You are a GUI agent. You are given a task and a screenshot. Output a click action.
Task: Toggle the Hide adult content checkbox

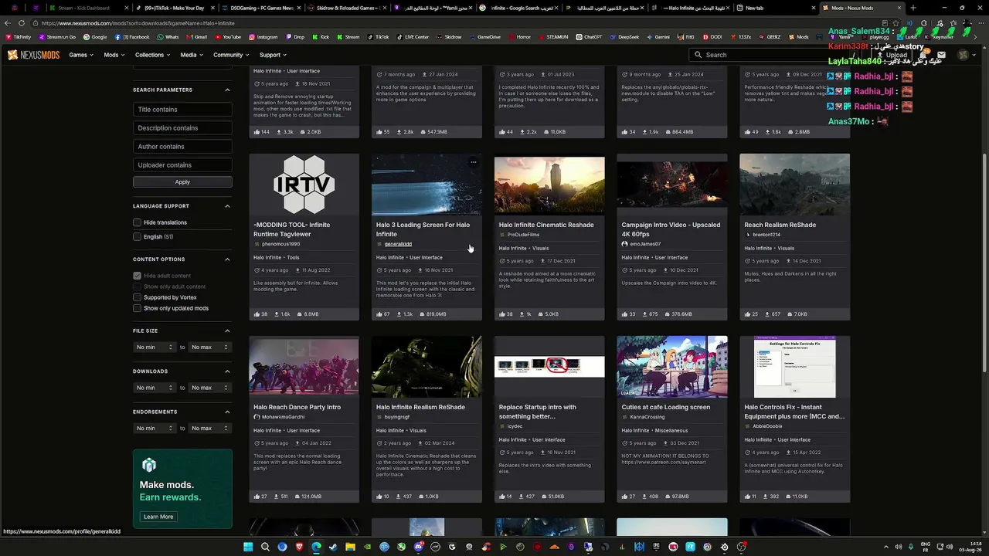[x=137, y=276]
